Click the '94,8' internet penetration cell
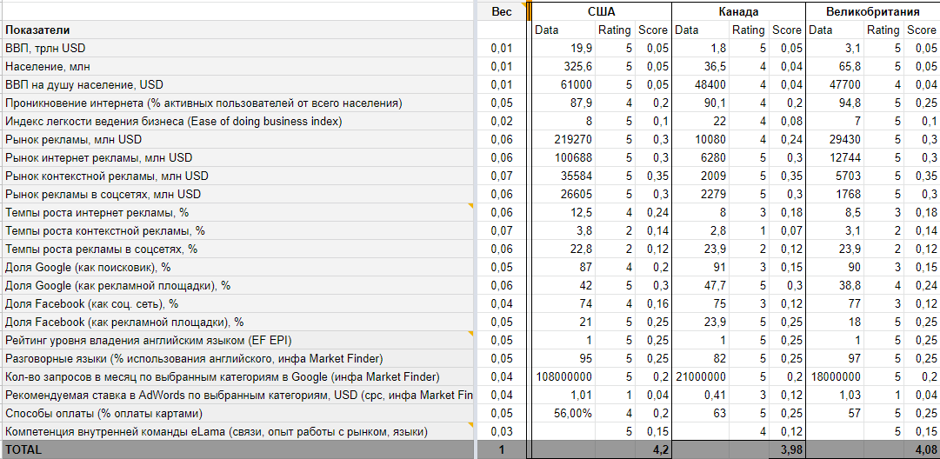This screenshot has height=459, width=940. pyautogui.click(x=835, y=103)
